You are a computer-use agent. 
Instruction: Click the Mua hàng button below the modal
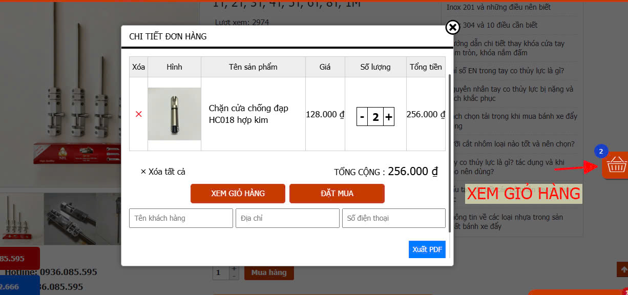268,272
